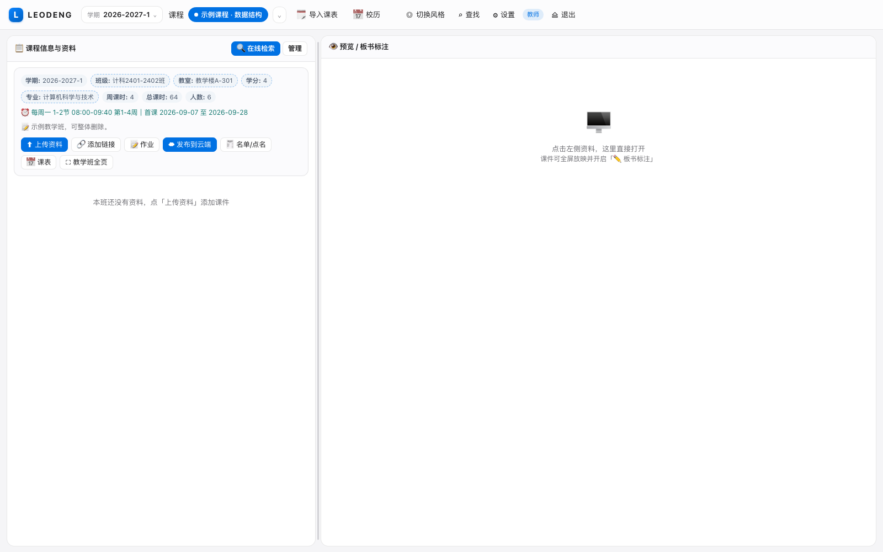Click the vertical splitter between the panels

[318, 291]
